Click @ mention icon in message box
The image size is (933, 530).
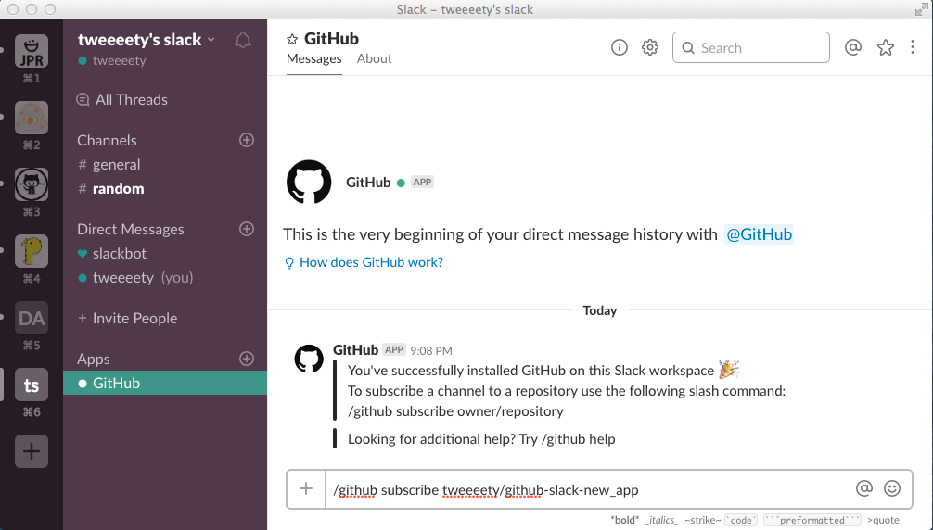tap(863, 488)
